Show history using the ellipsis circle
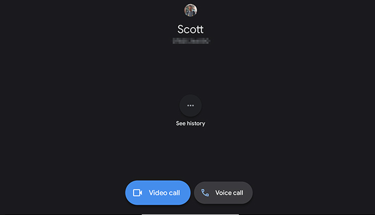This screenshot has width=375, height=215. (191, 105)
